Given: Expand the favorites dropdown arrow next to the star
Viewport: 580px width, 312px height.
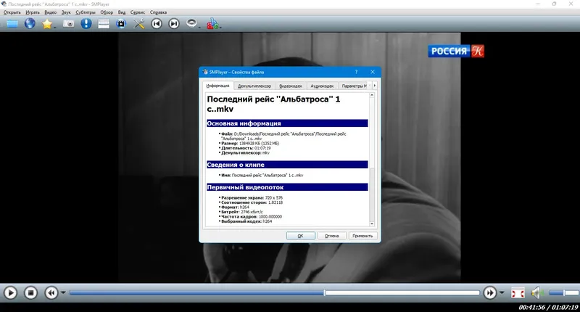Looking at the screenshot, I should [x=55, y=27].
